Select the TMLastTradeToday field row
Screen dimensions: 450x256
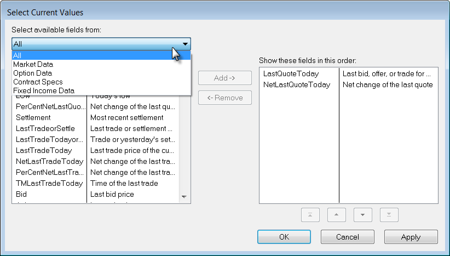[x=49, y=183]
